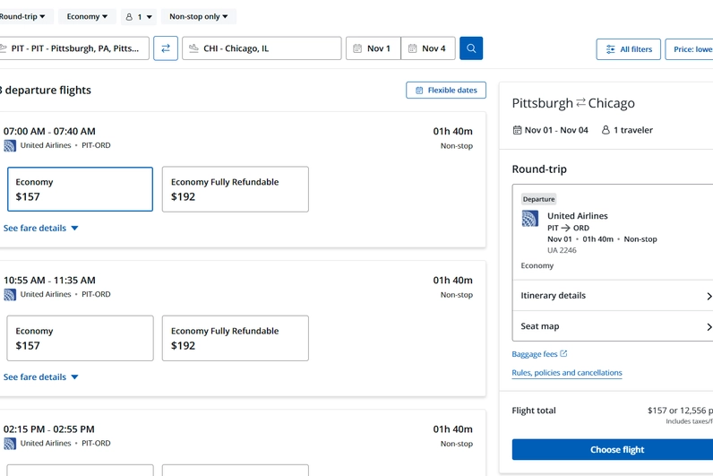
Task: Click the Flexible dates button
Action: click(x=446, y=91)
